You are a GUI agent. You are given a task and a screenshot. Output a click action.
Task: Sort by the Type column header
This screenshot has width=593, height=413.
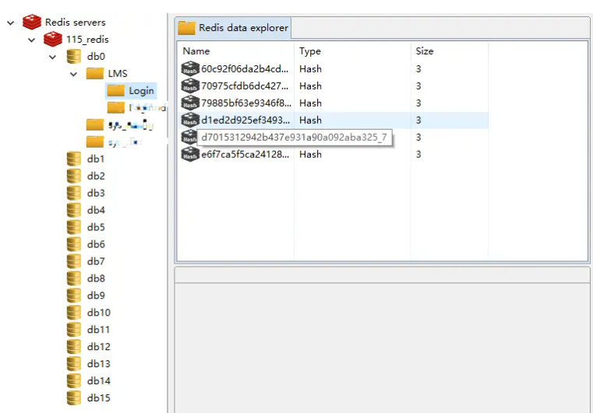tap(310, 51)
